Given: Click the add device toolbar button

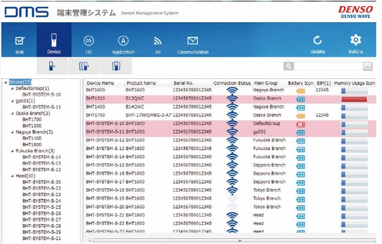Looking at the screenshot, I should click(52, 66).
